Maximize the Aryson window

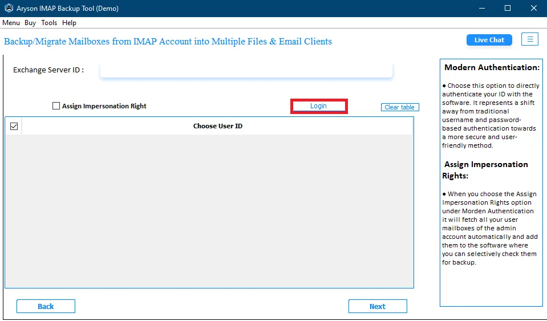tap(508, 8)
